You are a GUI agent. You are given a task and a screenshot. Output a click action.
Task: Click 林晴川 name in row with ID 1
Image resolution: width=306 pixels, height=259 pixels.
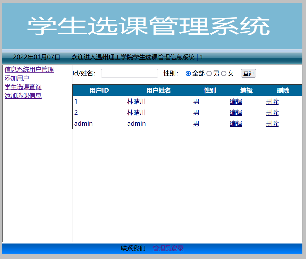tap(136, 102)
